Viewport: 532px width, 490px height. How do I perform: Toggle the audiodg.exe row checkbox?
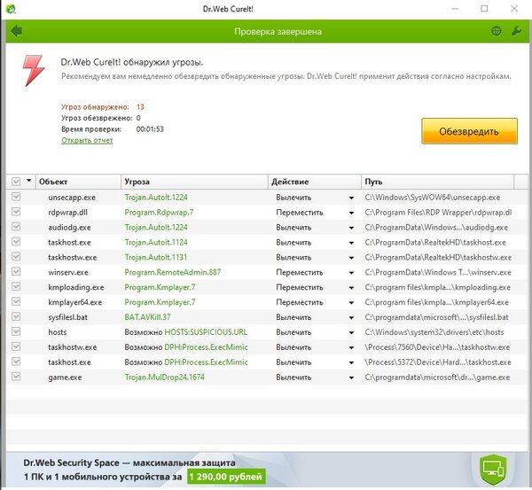tap(16, 227)
